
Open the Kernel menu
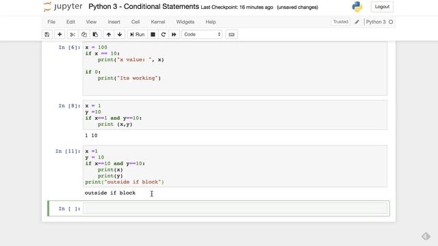click(x=158, y=22)
